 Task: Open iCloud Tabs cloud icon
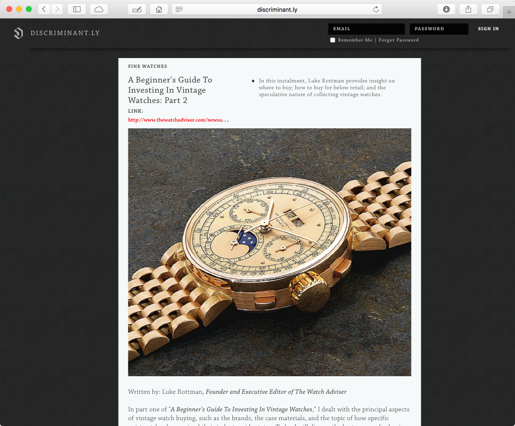(99, 9)
